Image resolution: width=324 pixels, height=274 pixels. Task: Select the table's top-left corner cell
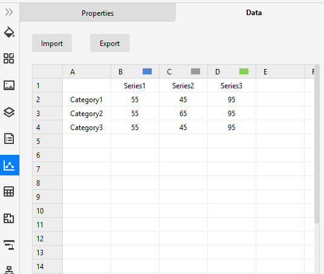[47, 71]
